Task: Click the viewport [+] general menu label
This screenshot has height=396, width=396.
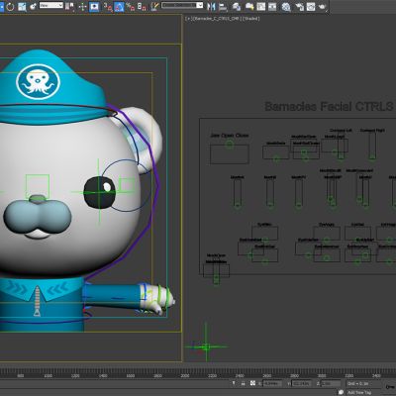Action: [188, 19]
